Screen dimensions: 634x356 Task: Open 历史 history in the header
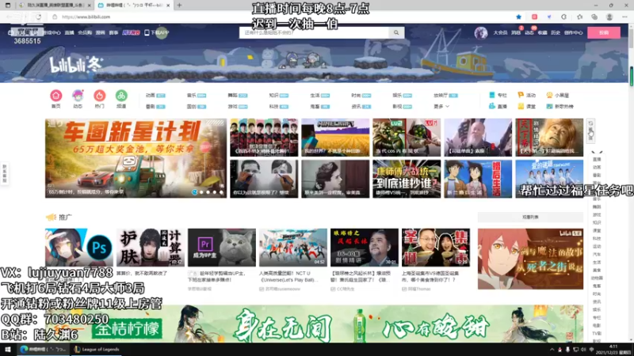(x=556, y=32)
